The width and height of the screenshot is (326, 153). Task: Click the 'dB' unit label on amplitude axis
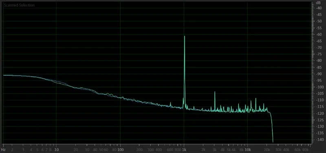point(318,3)
